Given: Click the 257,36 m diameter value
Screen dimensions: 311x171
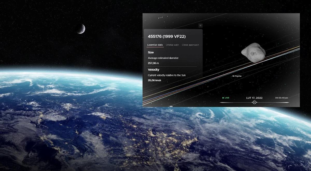Looking at the screenshot, I should (153, 63).
